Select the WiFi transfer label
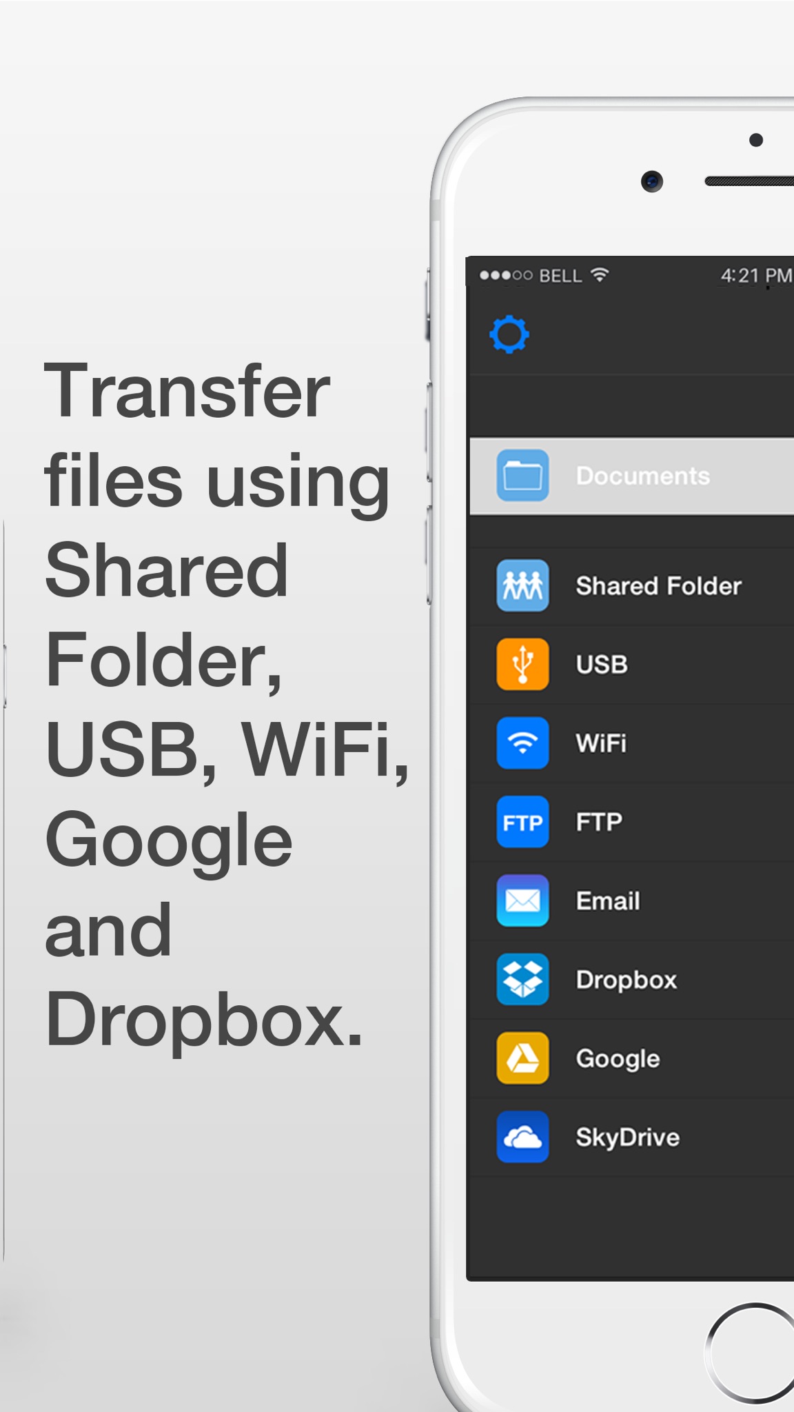The width and height of the screenshot is (794, 1412). (601, 743)
